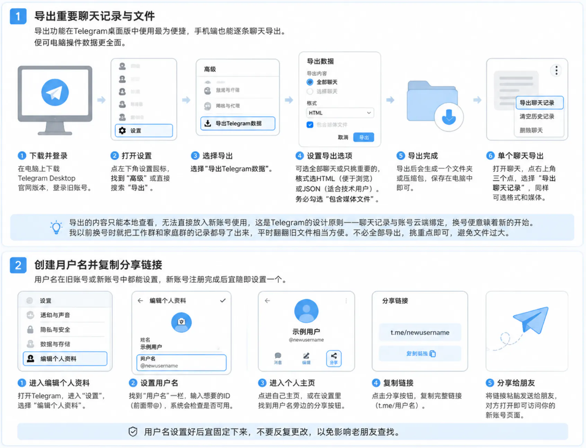Screen dimensions: 586x448
Task: Open 隐私与安全 in settings list
Action: (65, 330)
